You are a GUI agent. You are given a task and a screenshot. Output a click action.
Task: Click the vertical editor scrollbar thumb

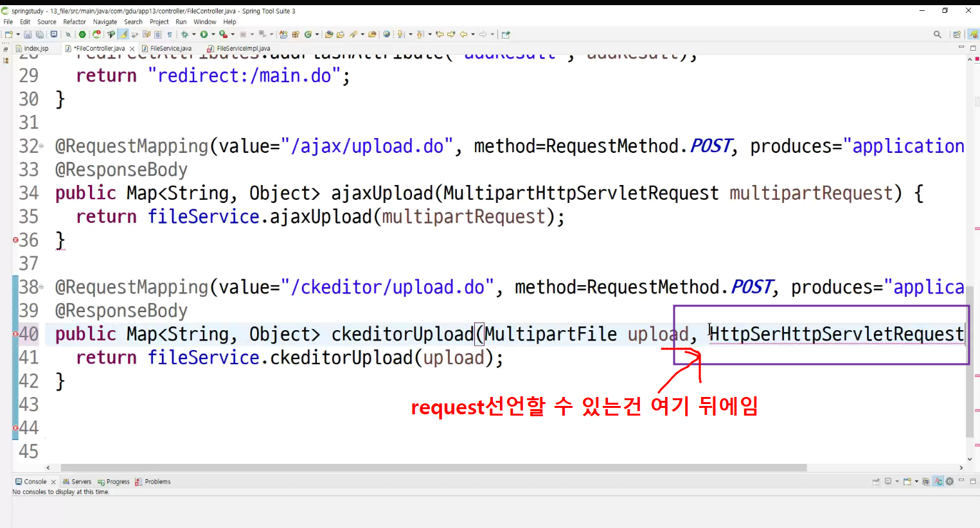(970, 362)
